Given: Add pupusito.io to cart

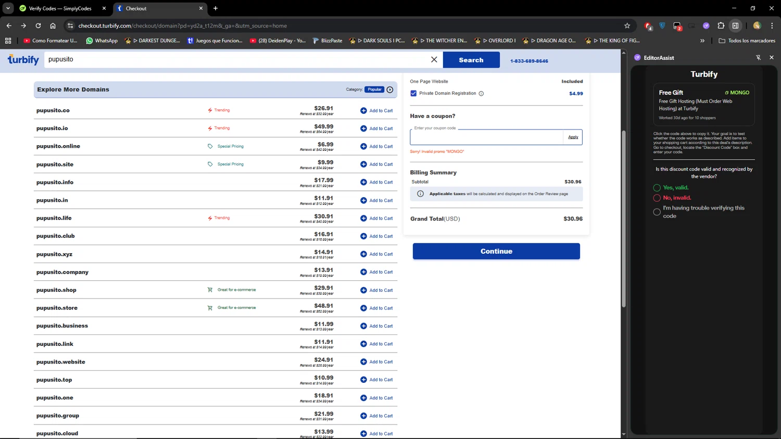Looking at the screenshot, I should pyautogui.click(x=376, y=128).
